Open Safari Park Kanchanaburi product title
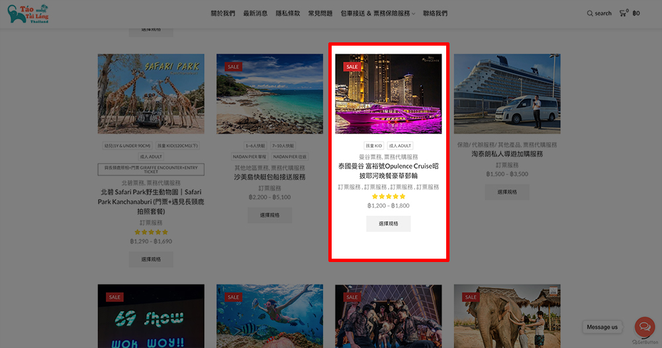662x348 pixels. tap(151, 202)
